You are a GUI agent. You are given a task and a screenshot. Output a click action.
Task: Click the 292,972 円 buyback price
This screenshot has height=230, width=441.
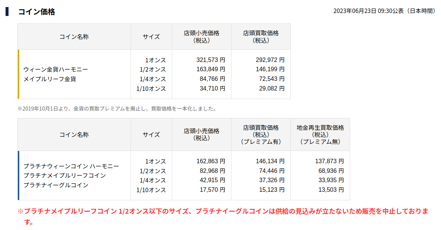(270, 60)
